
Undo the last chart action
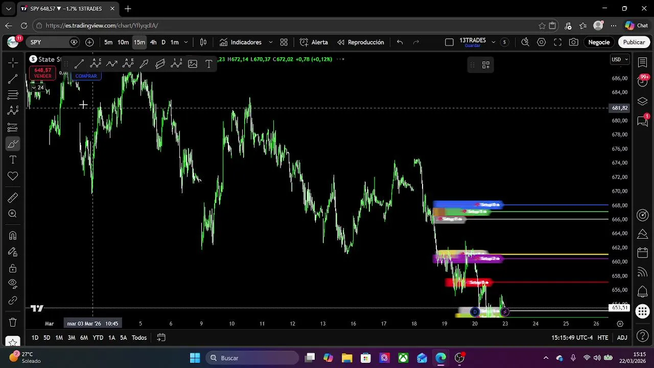point(400,42)
